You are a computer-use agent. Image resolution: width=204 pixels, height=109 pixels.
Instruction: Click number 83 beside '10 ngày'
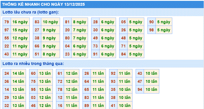tap(37, 22)
